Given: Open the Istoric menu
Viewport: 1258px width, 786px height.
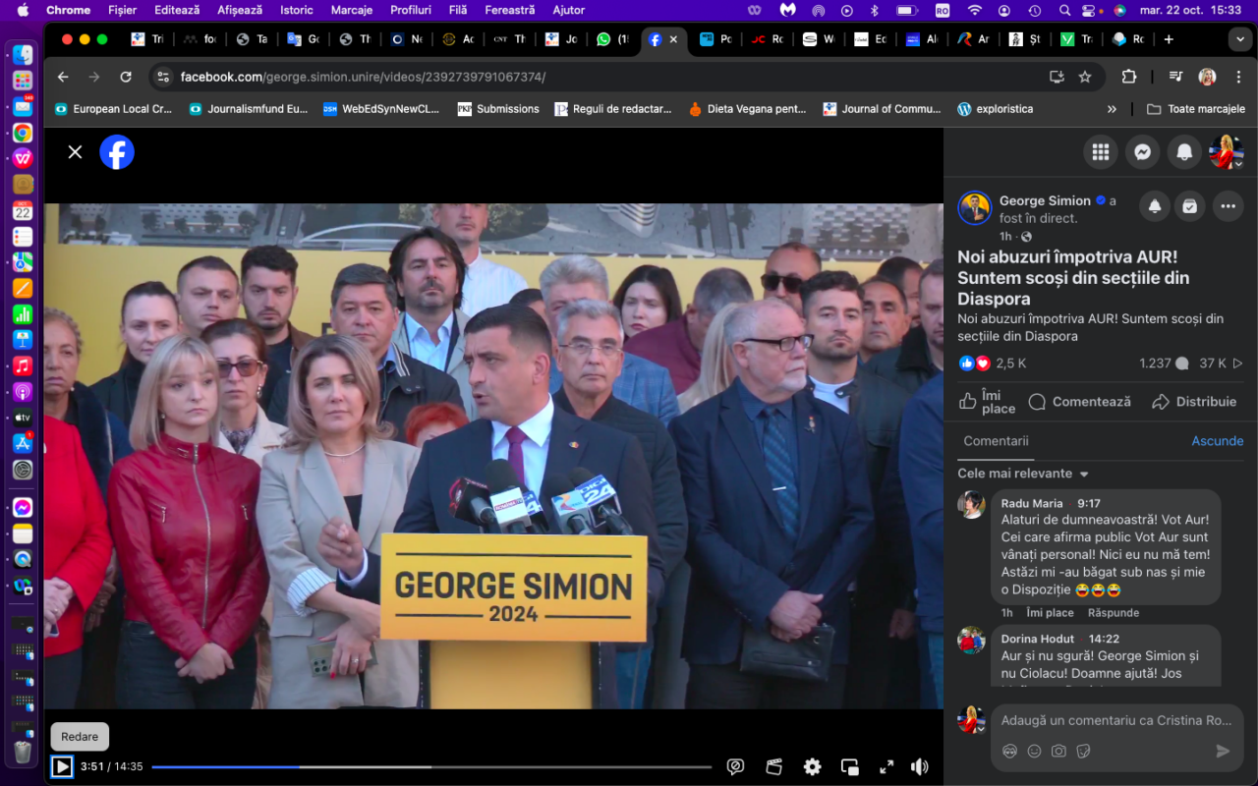Looking at the screenshot, I should click(297, 10).
